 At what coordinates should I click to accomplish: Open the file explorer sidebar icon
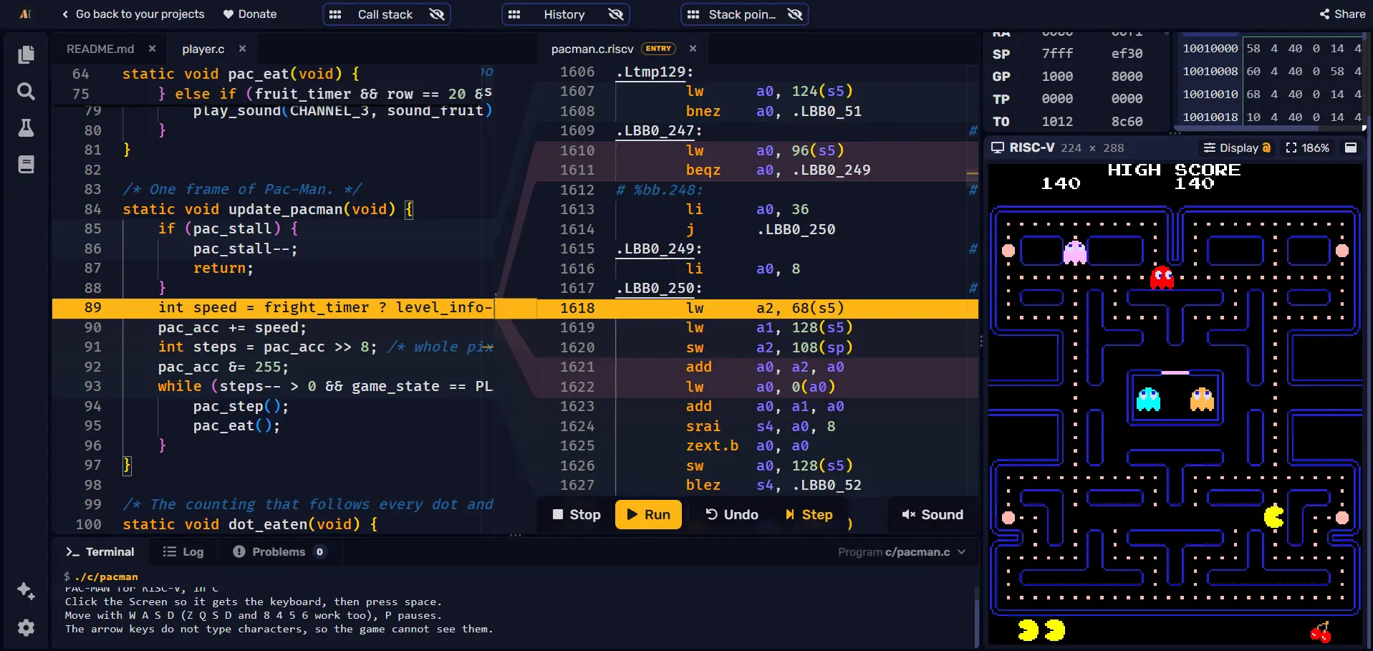pos(26,54)
